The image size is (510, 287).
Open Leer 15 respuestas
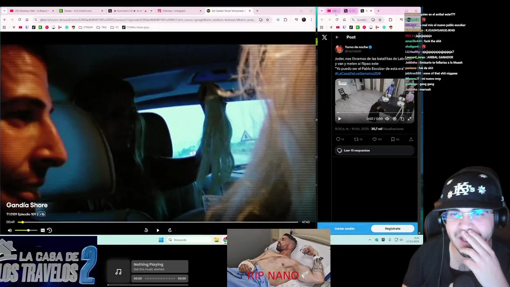coord(375,150)
